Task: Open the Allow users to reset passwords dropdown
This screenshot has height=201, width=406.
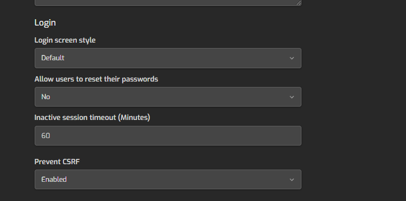Action: click(x=168, y=97)
